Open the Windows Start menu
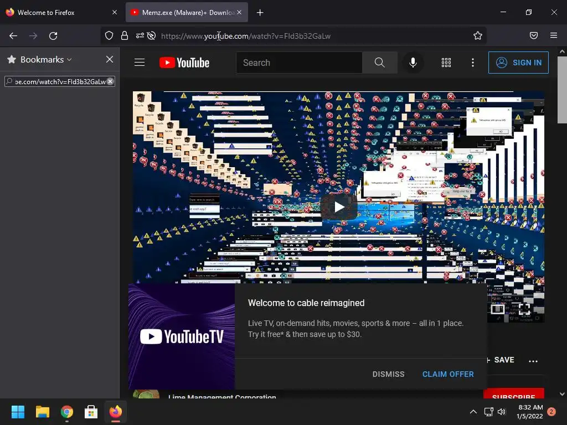Screen dimensions: 567x425 tap(18, 412)
